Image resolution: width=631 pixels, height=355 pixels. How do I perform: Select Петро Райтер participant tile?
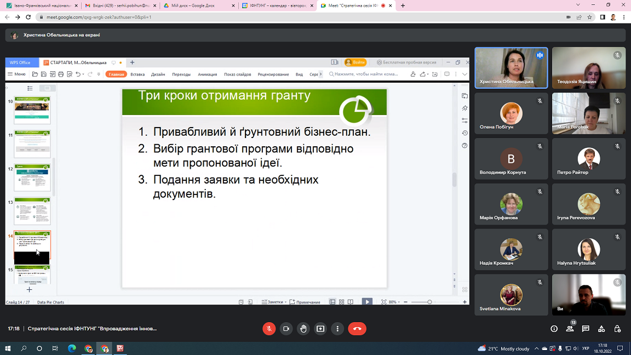click(589, 159)
